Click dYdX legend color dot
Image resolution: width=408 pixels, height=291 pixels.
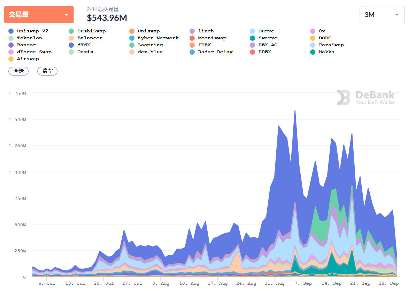pyautogui.click(x=71, y=45)
